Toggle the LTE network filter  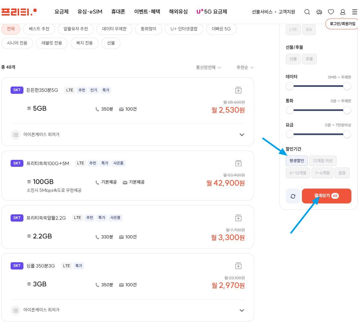click(x=293, y=30)
